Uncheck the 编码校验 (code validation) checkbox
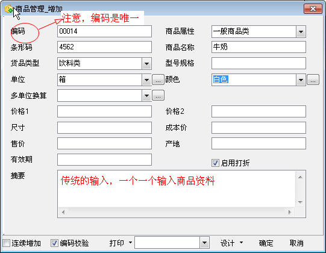The image size is (326, 253). 54,243
